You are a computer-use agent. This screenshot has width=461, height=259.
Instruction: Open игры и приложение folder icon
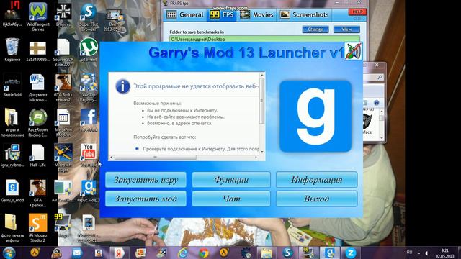(12, 123)
